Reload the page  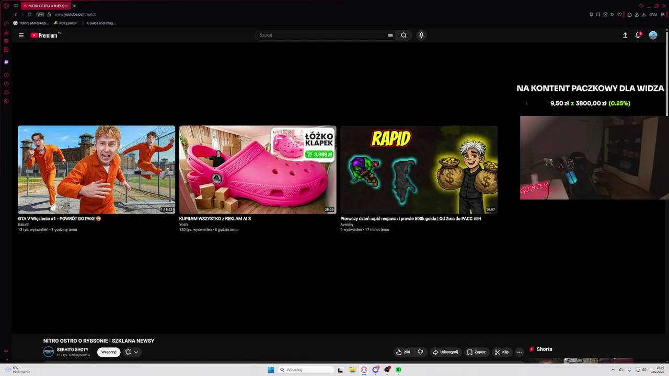pos(30,15)
